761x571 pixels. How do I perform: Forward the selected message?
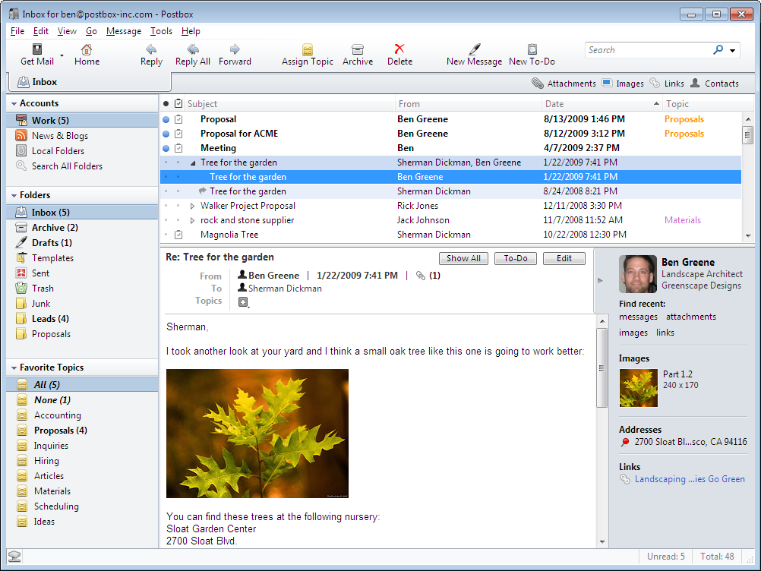235,55
